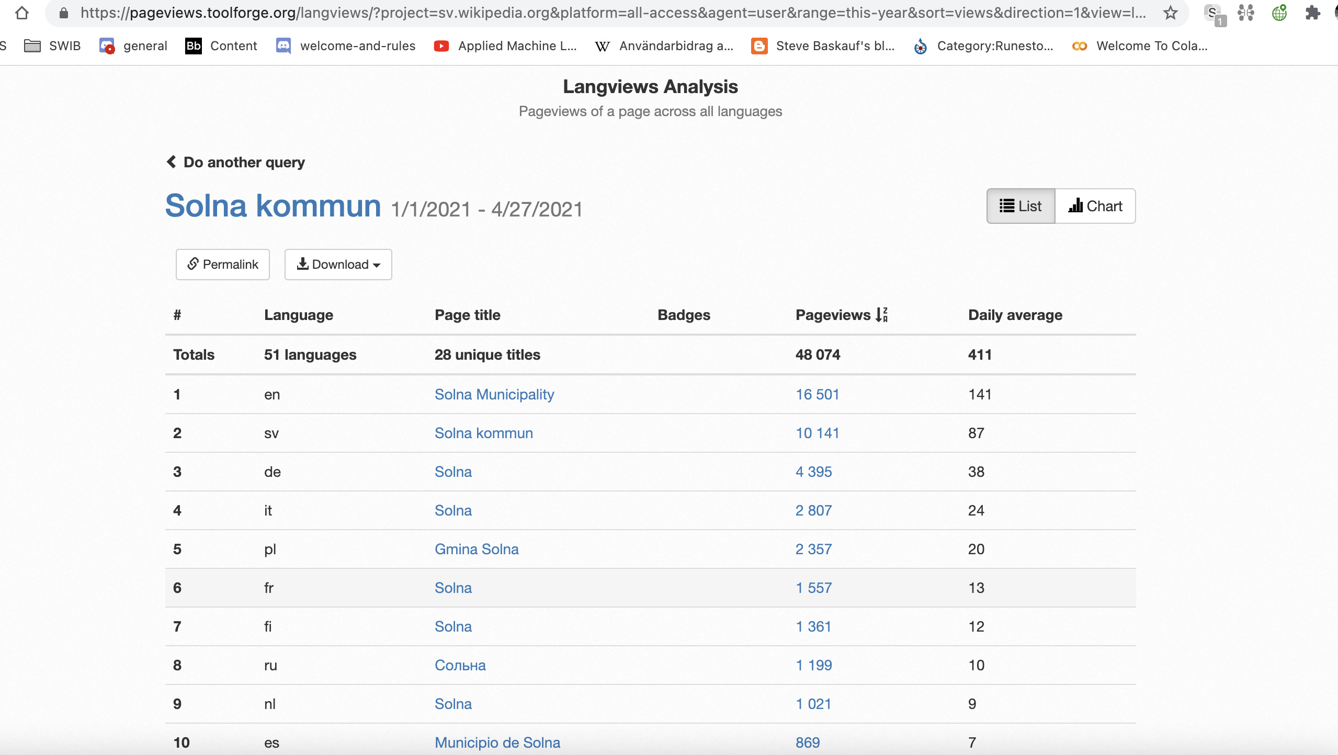This screenshot has width=1338, height=755.
Task: Open the SWIB bookmarks folder
Action: 52,46
